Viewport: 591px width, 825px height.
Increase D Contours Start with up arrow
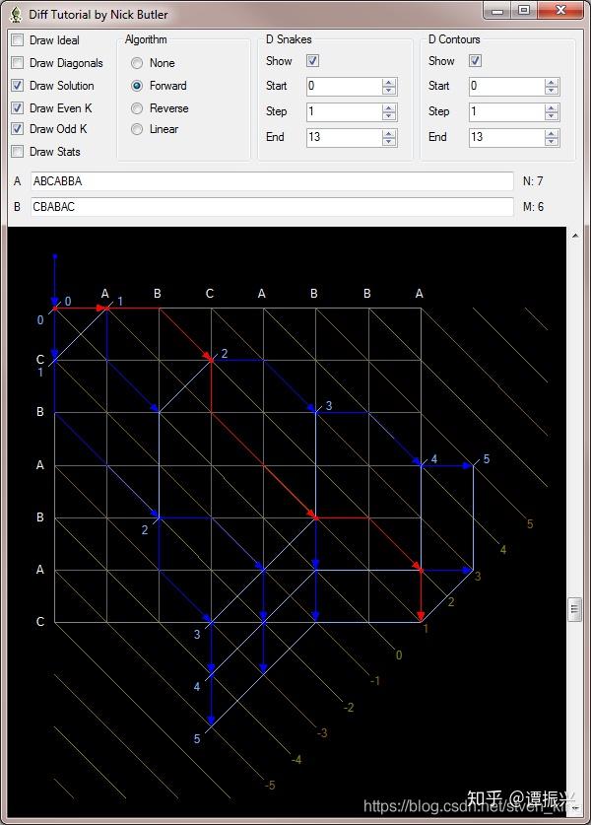(552, 83)
